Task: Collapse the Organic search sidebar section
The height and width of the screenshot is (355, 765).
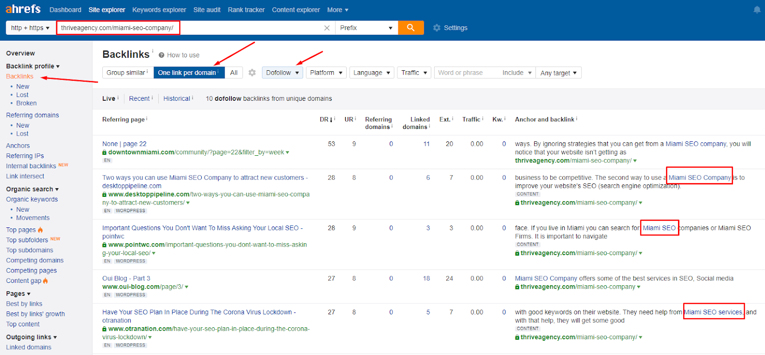Action: pos(33,189)
